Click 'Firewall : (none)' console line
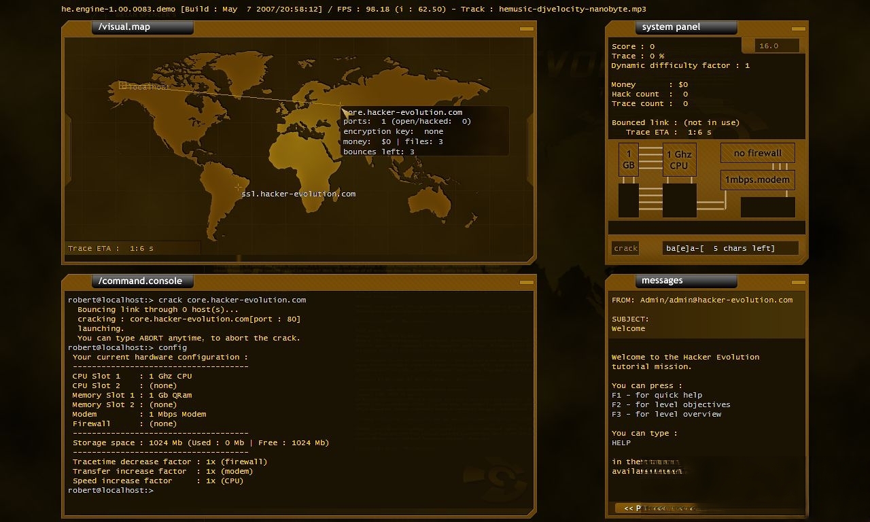This screenshot has width=870, height=522. (125, 423)
